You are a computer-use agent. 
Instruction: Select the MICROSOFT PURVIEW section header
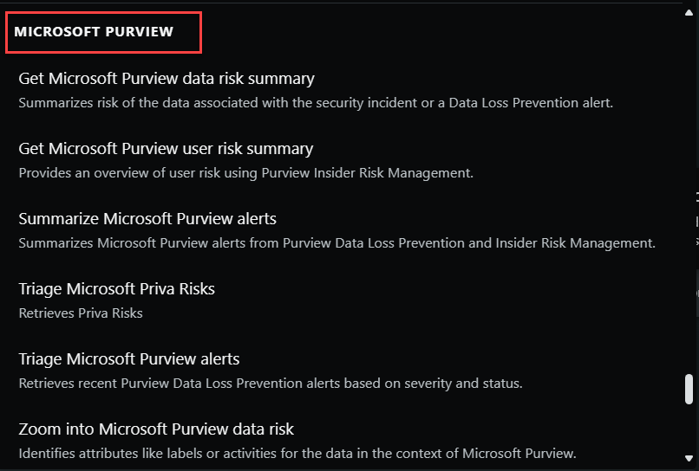point(94,32)
